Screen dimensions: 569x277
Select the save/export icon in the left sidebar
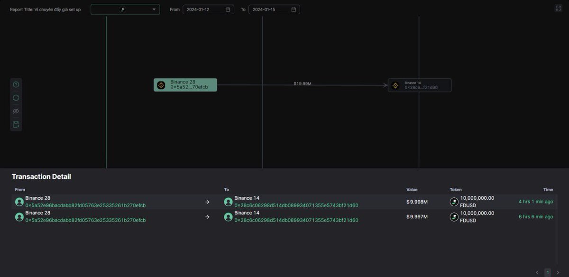pos(16,124)
